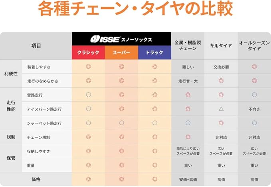Click the double circle for トラック チェーン規制
Screen dimensions: 271x187
pos(155,137)
